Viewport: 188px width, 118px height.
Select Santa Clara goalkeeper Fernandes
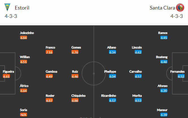[x=178, y=71]
